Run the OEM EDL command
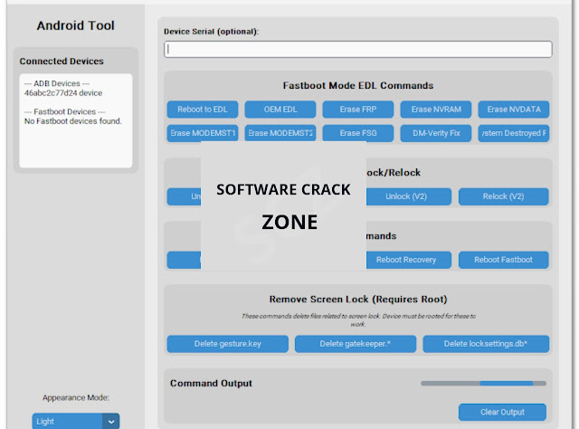579x429 pixels. [x=280, y=110]
